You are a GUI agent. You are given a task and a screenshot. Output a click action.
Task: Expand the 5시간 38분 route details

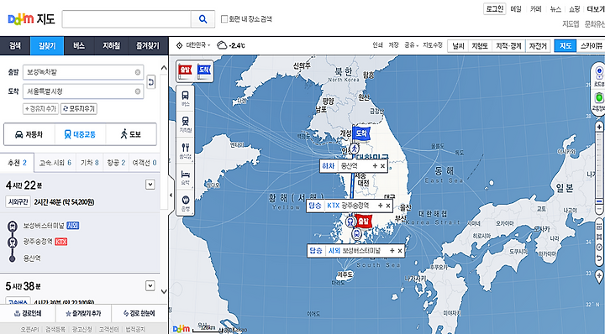coord(150,285)
